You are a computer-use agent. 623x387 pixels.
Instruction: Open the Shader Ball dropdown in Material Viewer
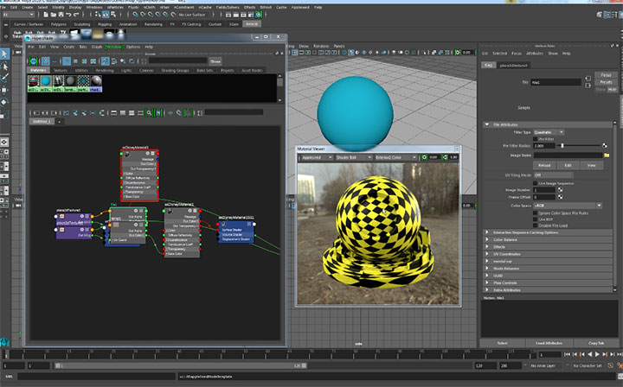[353, 157]
